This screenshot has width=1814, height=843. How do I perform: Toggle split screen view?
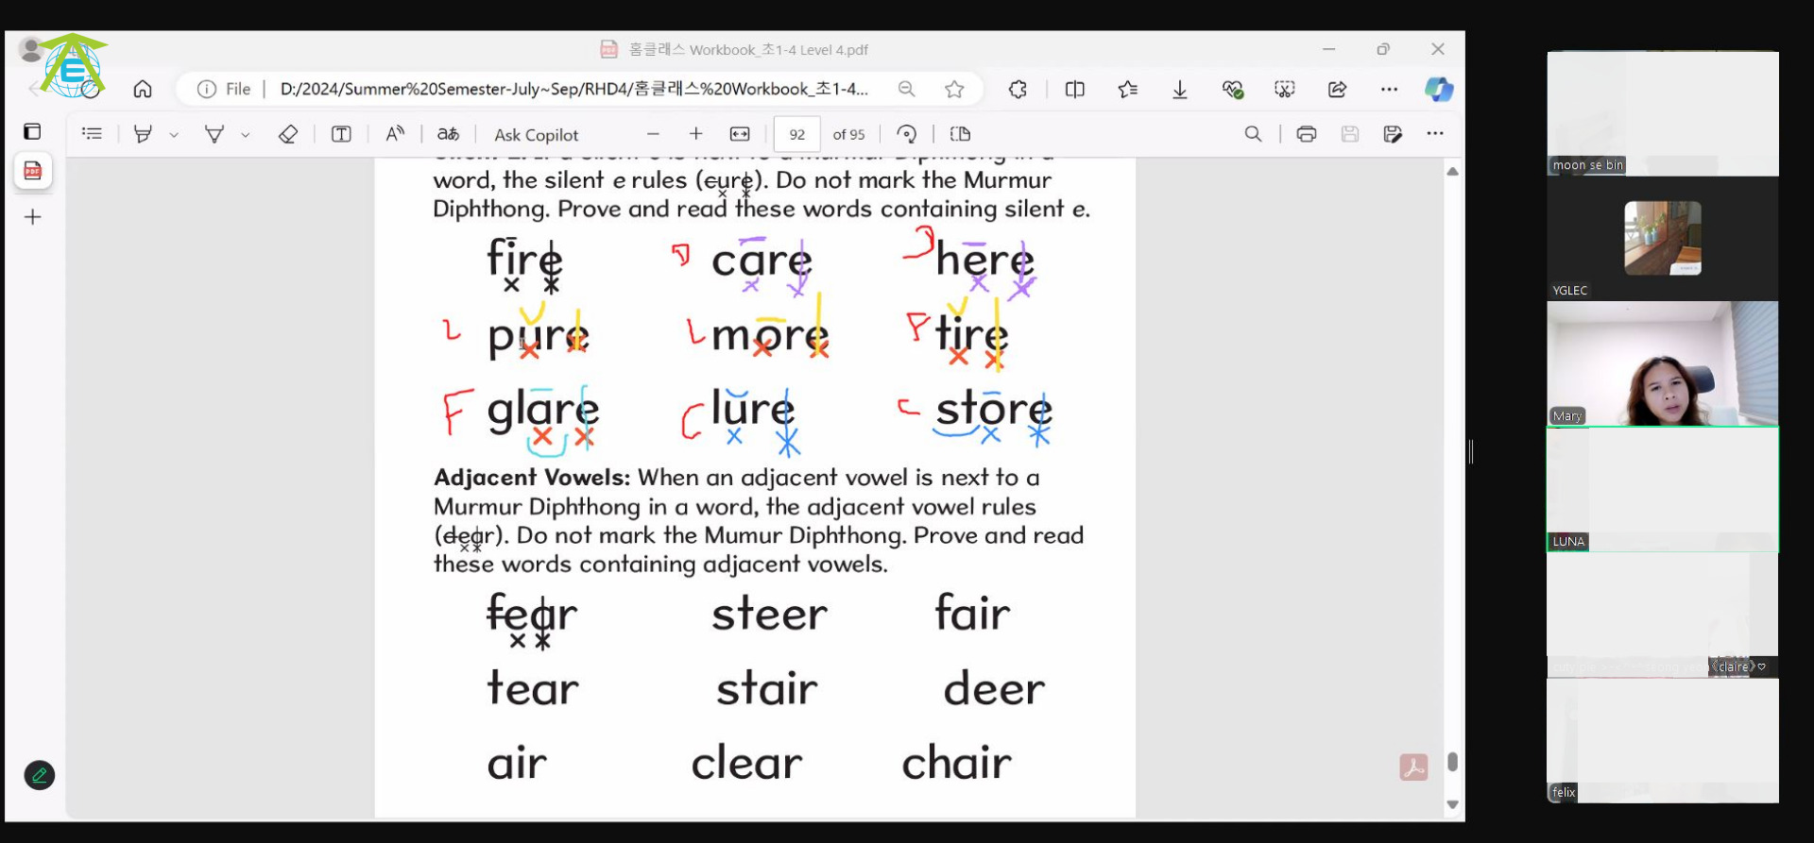pos(1074,89)
